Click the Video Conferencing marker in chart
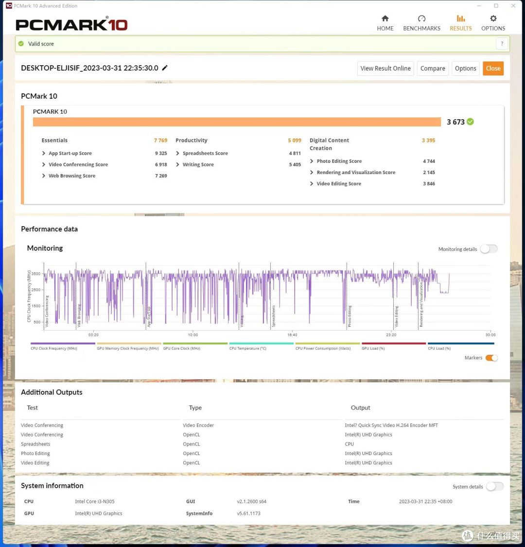Screen dimensions: 525x547 coord(47,311)
